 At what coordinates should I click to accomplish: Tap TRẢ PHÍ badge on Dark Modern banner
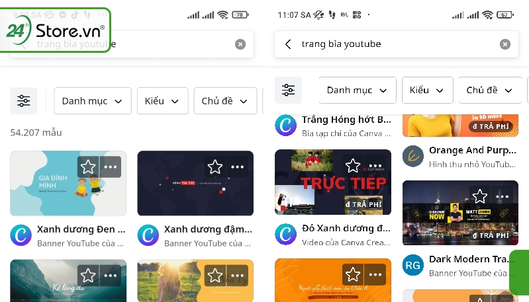(x=491, y=235)
